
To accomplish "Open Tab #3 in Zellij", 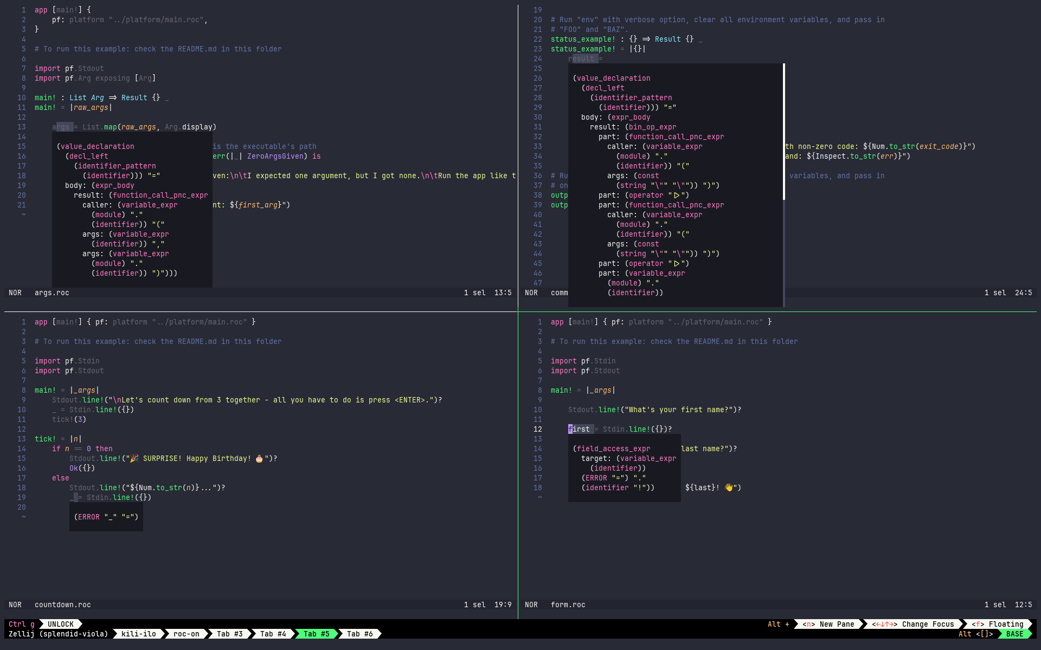I will (229, 634).
